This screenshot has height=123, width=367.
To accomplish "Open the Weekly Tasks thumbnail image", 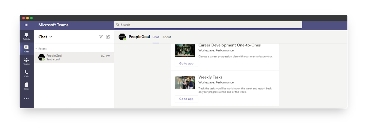I will pos(185,83).
